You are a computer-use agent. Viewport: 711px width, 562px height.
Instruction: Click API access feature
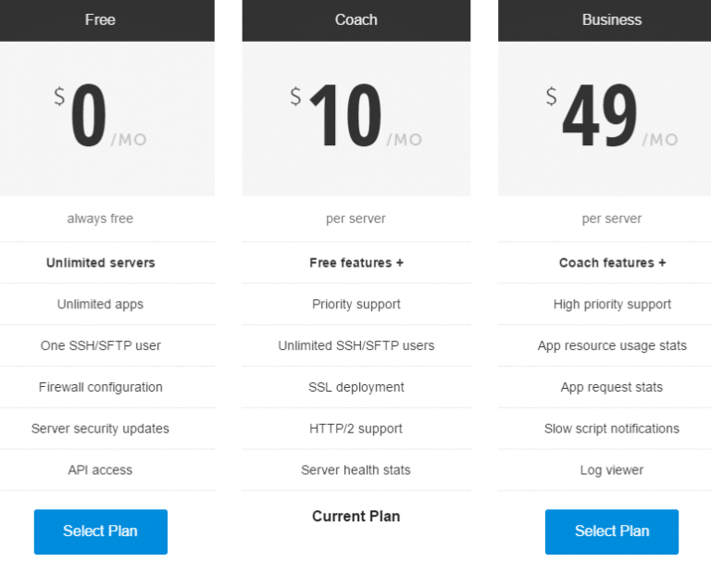(x=100, y=470)
